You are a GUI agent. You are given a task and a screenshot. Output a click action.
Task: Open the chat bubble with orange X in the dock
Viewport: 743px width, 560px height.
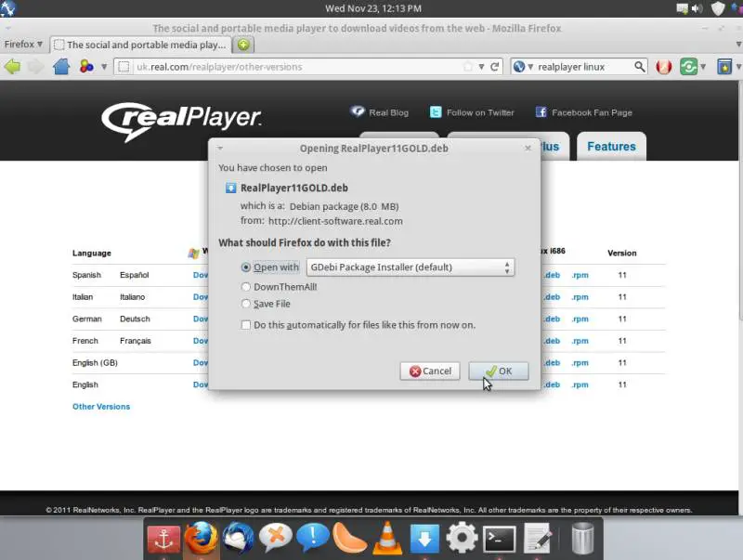[275, 539]
